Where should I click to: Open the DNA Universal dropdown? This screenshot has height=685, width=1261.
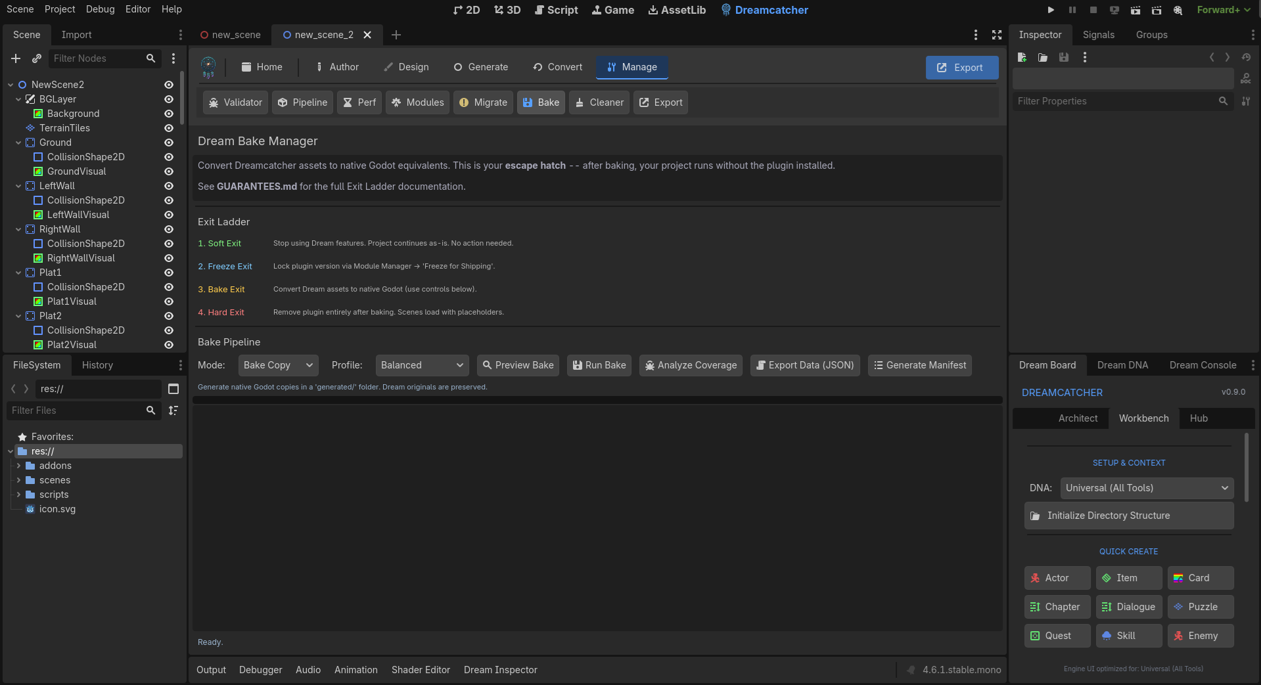point(1147,488)
